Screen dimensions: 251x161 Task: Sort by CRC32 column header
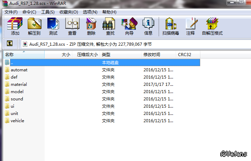188,54
